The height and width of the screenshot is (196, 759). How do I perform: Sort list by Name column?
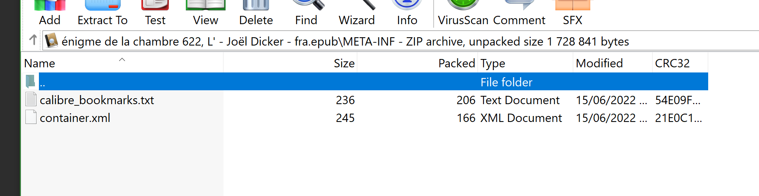(x=40, y=63)
